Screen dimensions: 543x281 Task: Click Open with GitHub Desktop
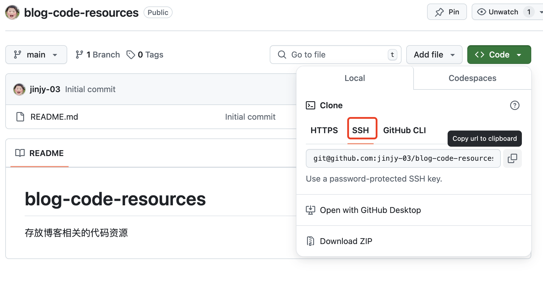(x=414, y=210)
